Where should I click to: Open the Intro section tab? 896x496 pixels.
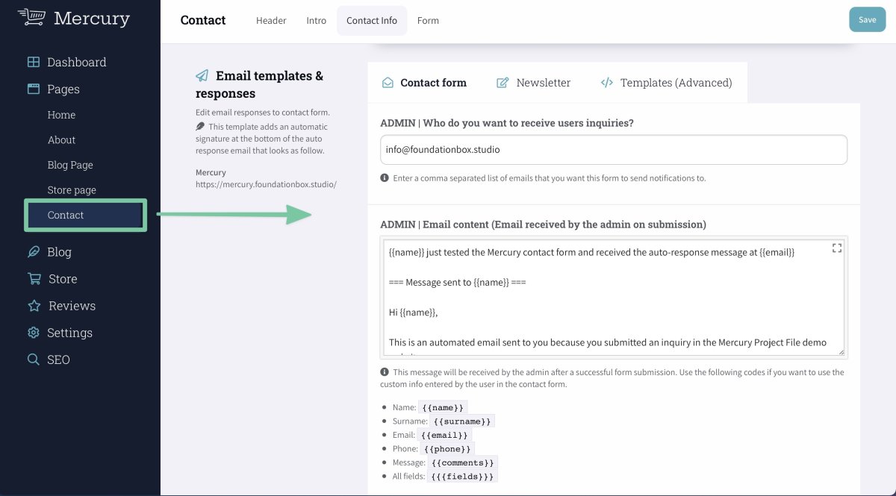click(x=317, y=21)
